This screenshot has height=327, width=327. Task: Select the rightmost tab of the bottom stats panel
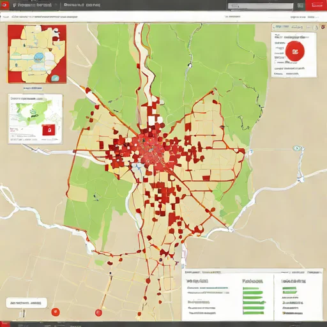coord(314,272)
